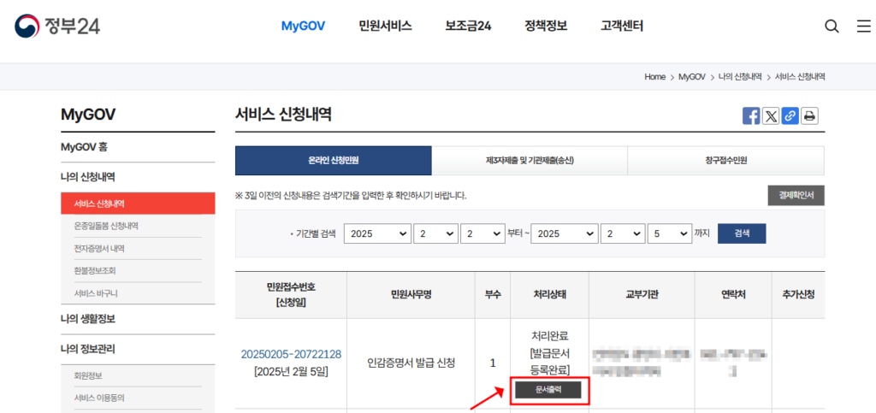Screen dimensions: 876x413
Task: Click the 정부24 logo
Action: click(x=57, y=26)
